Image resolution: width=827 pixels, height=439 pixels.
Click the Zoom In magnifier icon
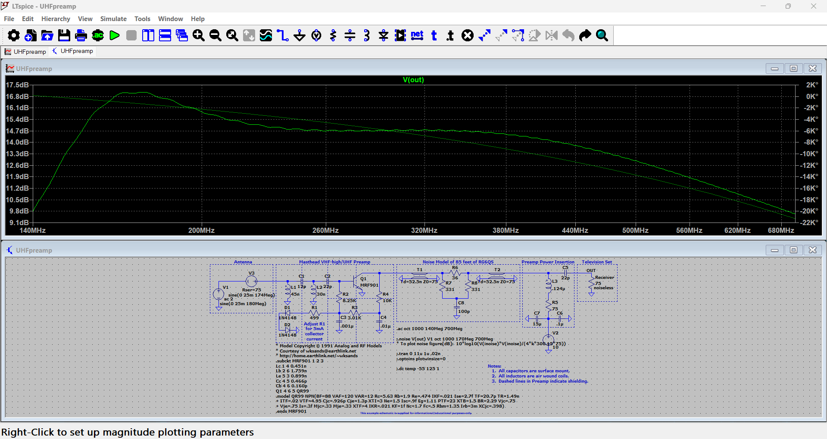pos(199,35)
